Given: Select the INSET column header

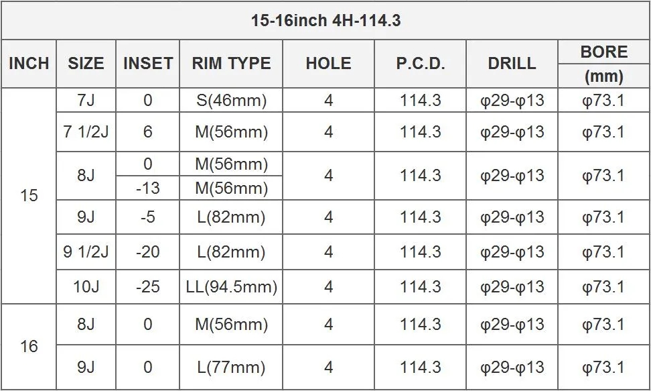Looking at the screenshot, I should (148, 64).
